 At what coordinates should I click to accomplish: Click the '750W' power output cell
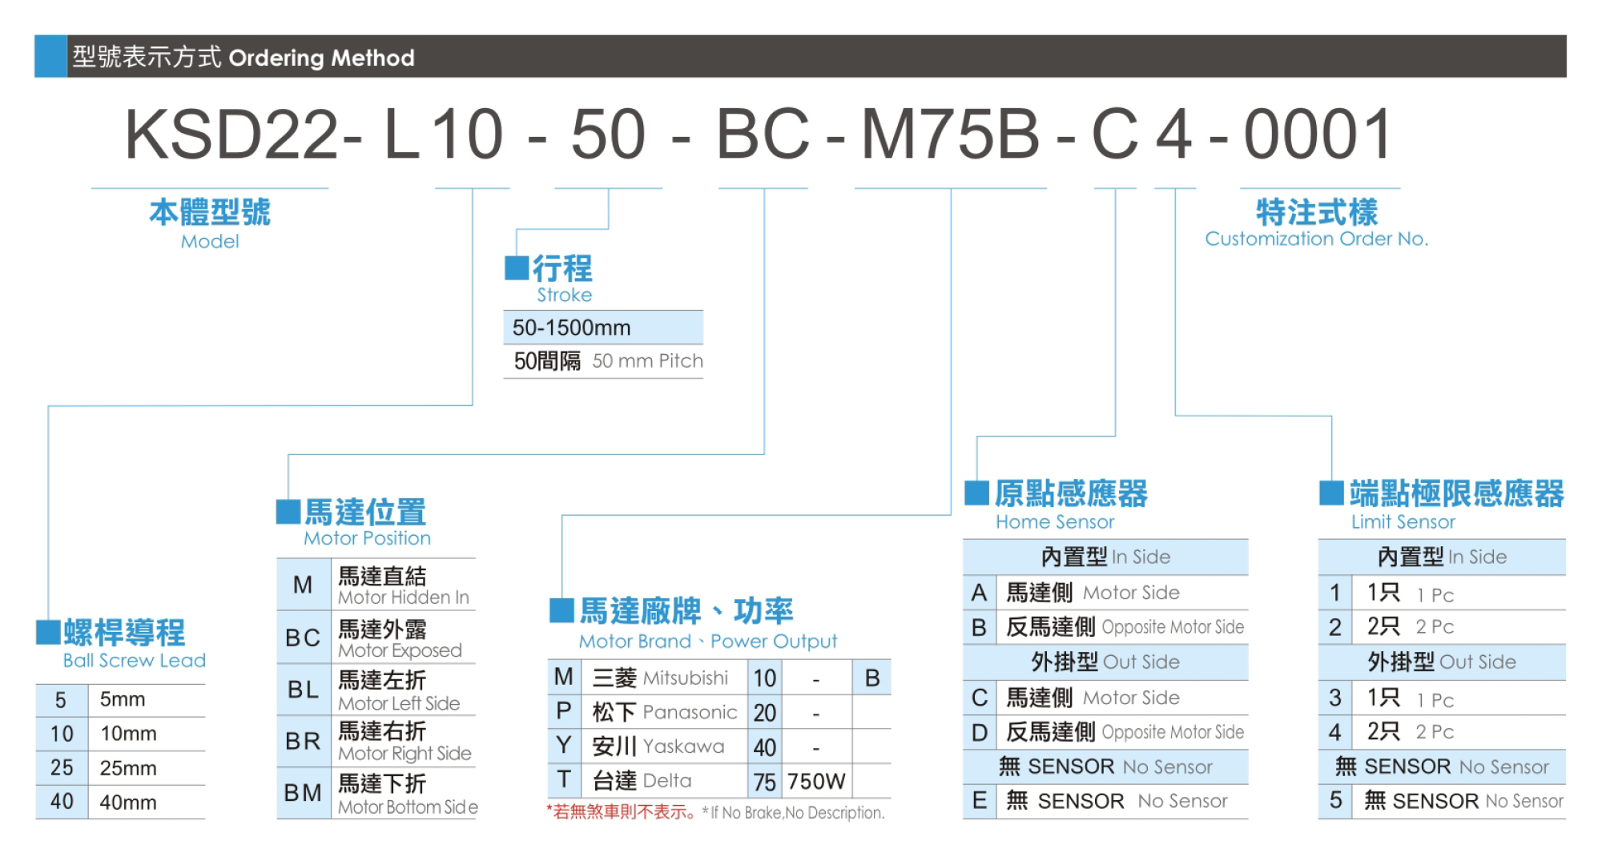[x=817, y=781]
